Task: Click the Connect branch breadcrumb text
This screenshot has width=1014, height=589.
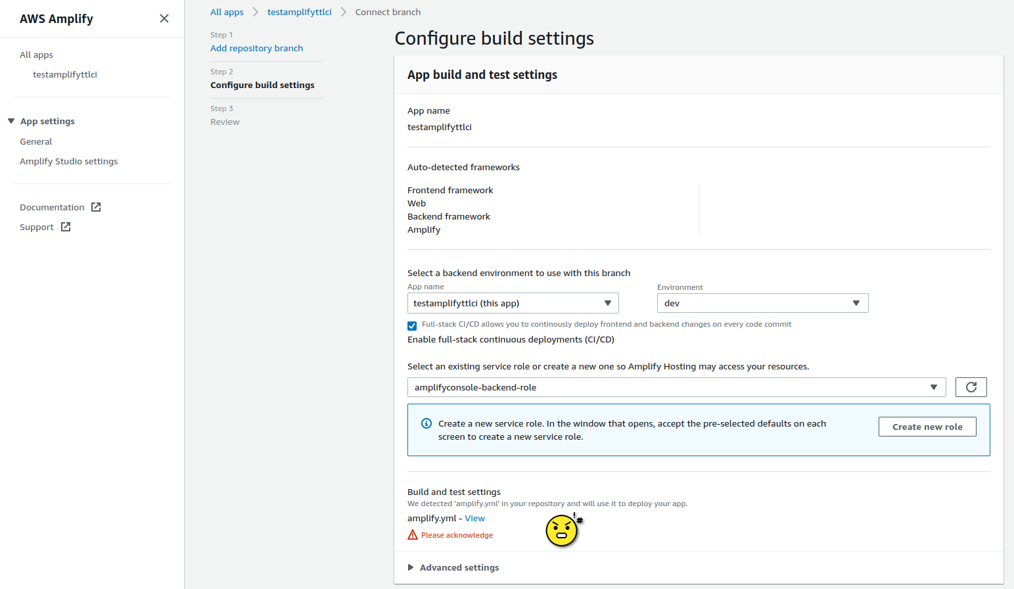Action: click(388, 12)
